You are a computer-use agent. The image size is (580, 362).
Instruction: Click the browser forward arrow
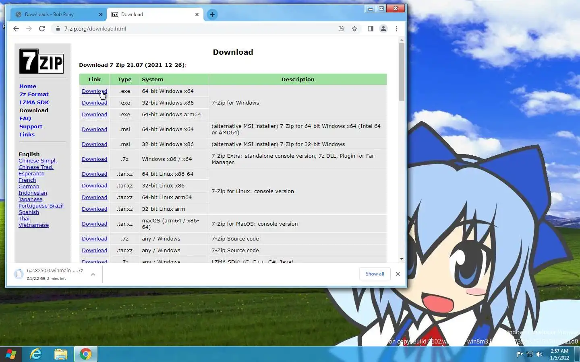(x=29, y=29)
